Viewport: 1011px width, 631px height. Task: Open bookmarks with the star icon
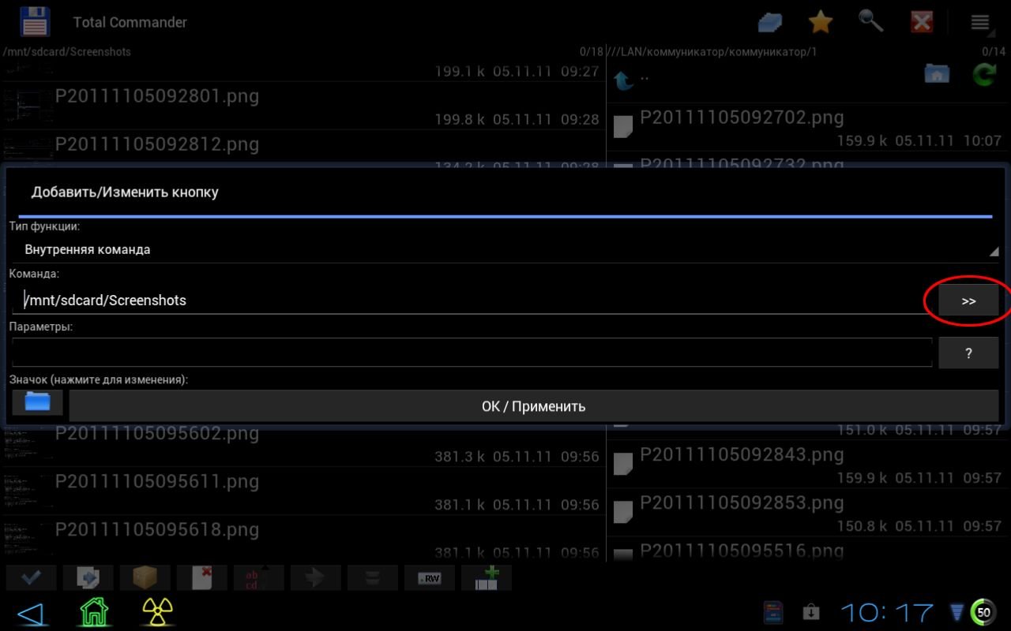point(821,22)
